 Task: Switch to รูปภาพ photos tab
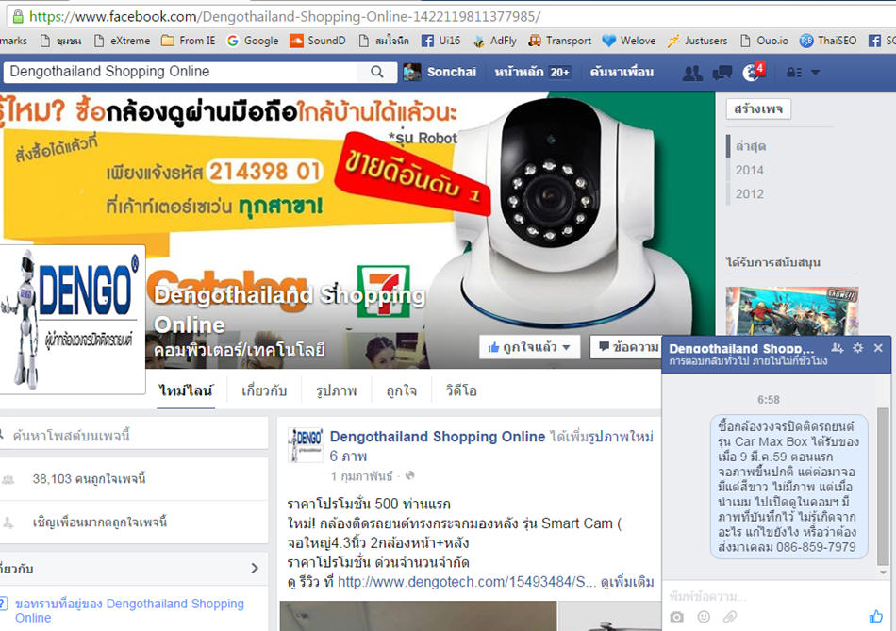coord(336,390)
